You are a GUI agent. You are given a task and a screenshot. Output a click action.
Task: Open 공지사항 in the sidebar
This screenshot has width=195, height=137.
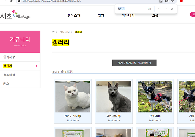(20, 57)
